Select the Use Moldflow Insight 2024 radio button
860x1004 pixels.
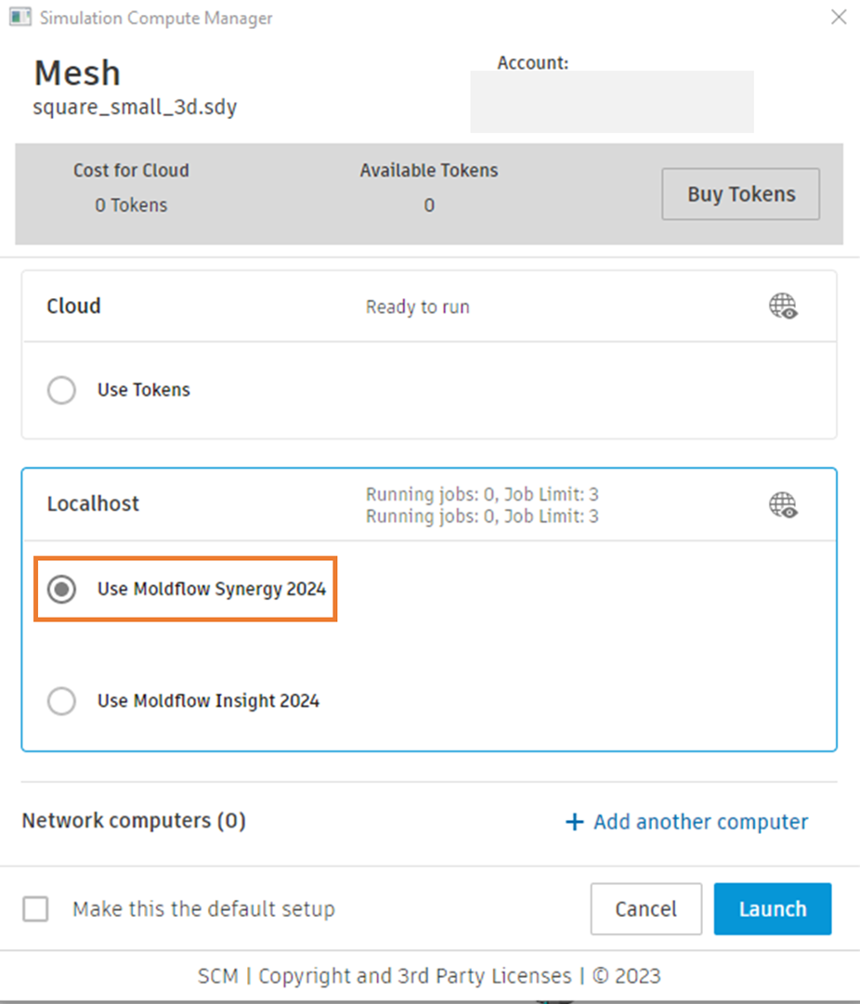(x=60, y=701)
